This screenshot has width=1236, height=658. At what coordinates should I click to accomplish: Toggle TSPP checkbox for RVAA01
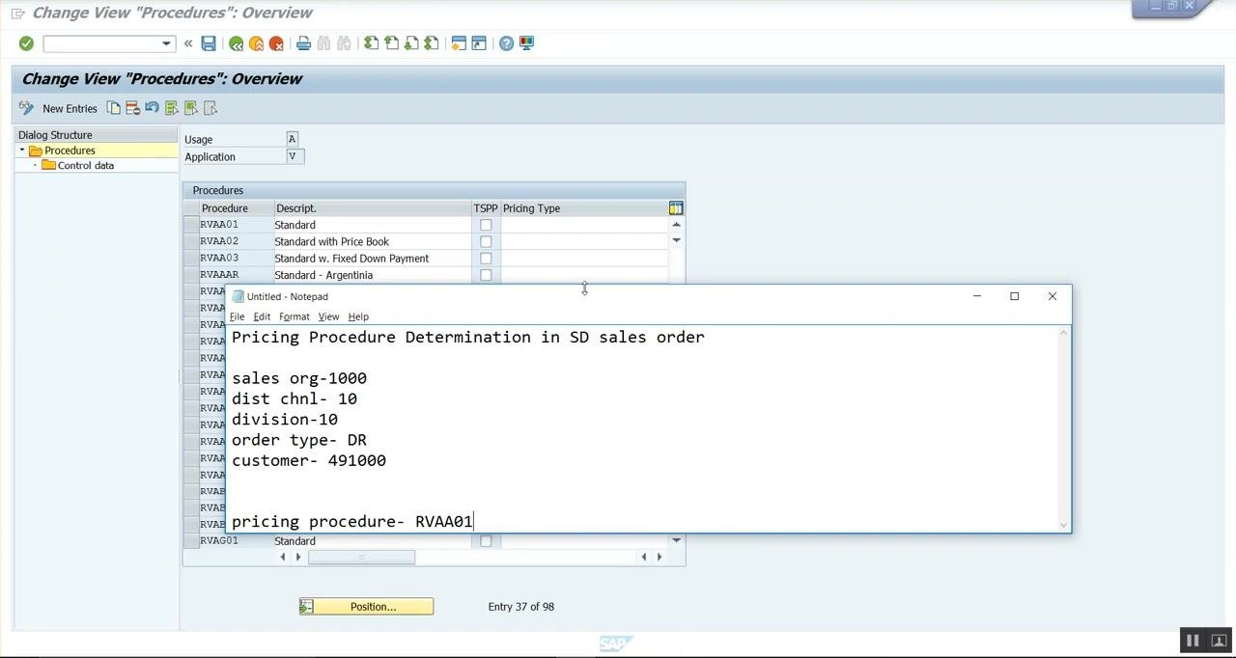[x=486, y=225]
